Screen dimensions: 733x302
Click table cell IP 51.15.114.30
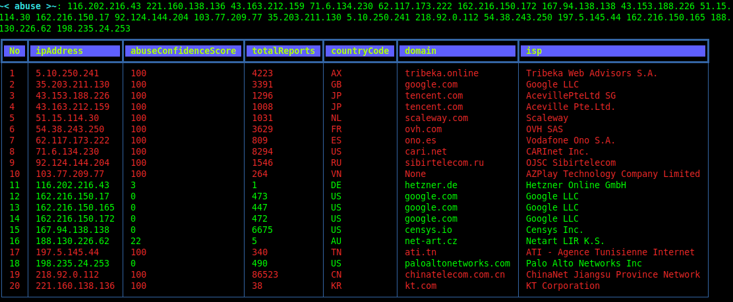[x=67, y=118]
